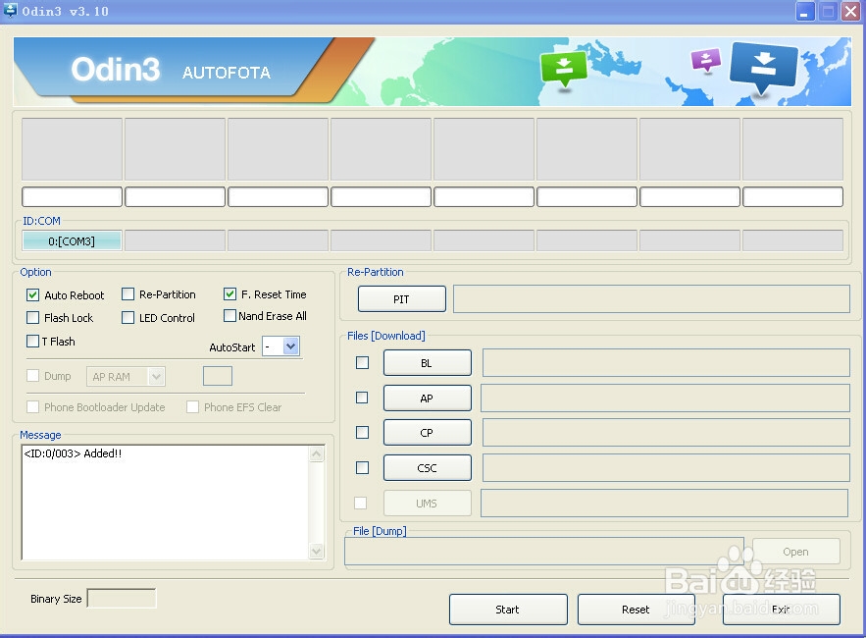Select the 0:[COM3] port slot
The width and height of the screenshot is (866, 638).
coord(72,241)
